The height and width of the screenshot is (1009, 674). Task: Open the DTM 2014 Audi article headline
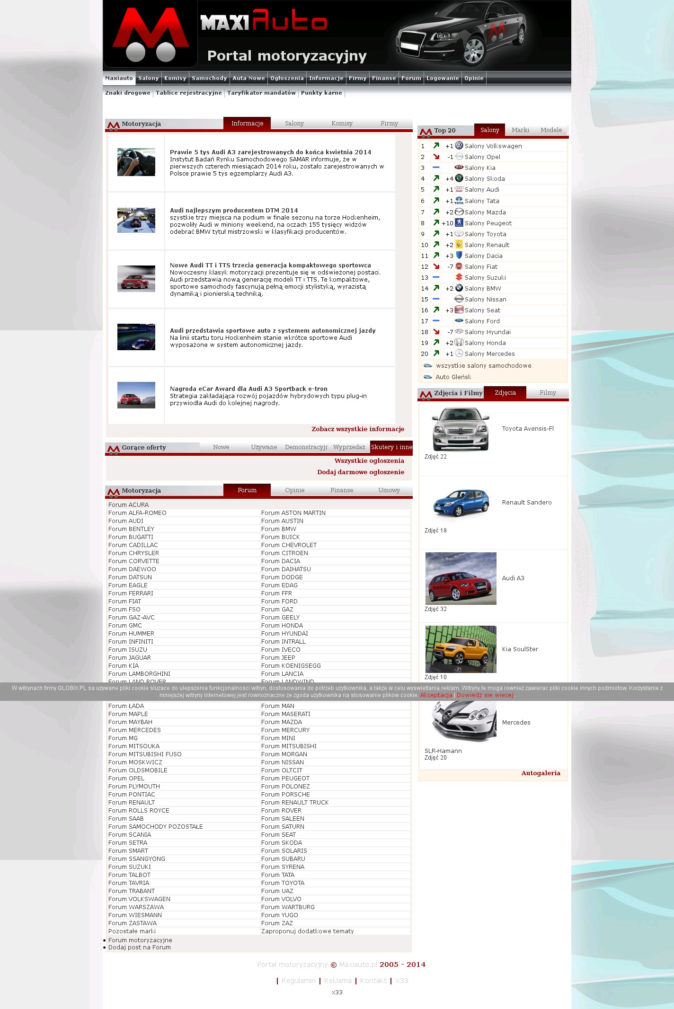click(x=234, y=211)
